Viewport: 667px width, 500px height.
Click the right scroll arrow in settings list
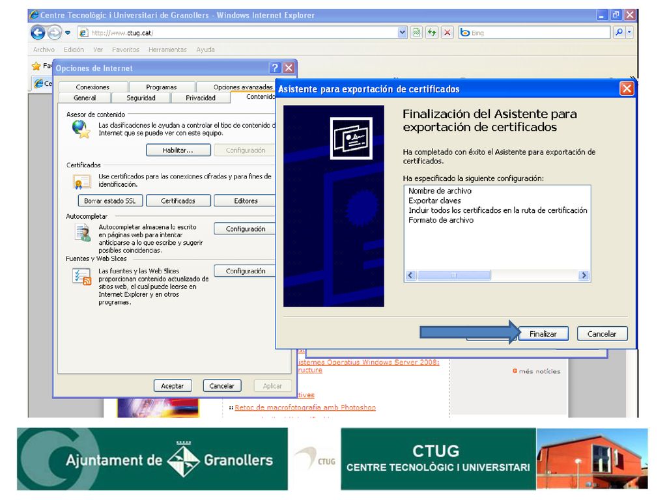(584, 275)
